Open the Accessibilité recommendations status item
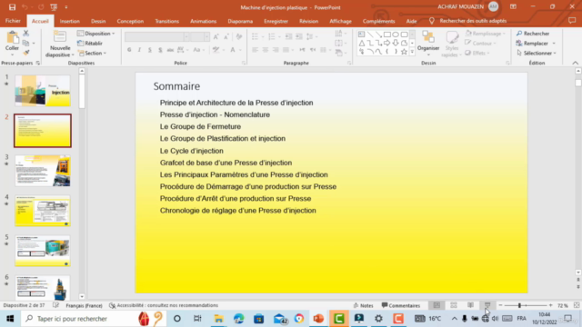The width and height of the screenshot is (582, 327). coord(164,305)
